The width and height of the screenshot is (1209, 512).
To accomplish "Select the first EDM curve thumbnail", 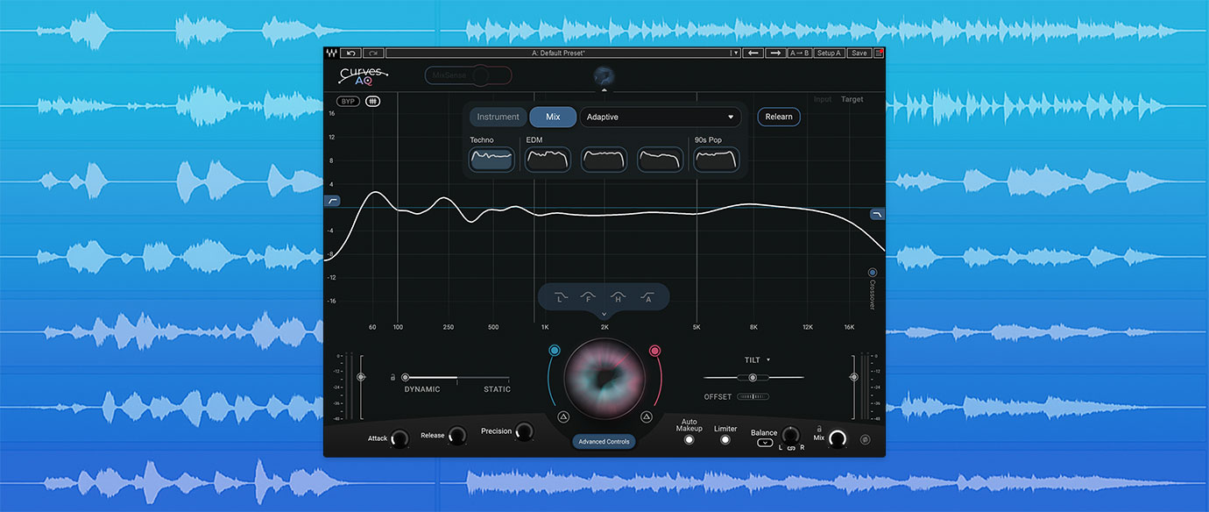I will click(548, 160).
